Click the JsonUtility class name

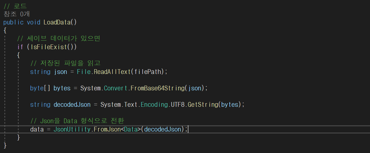tap(72, 129)
